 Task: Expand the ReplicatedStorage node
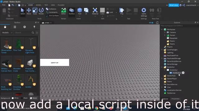click(162, 58)
